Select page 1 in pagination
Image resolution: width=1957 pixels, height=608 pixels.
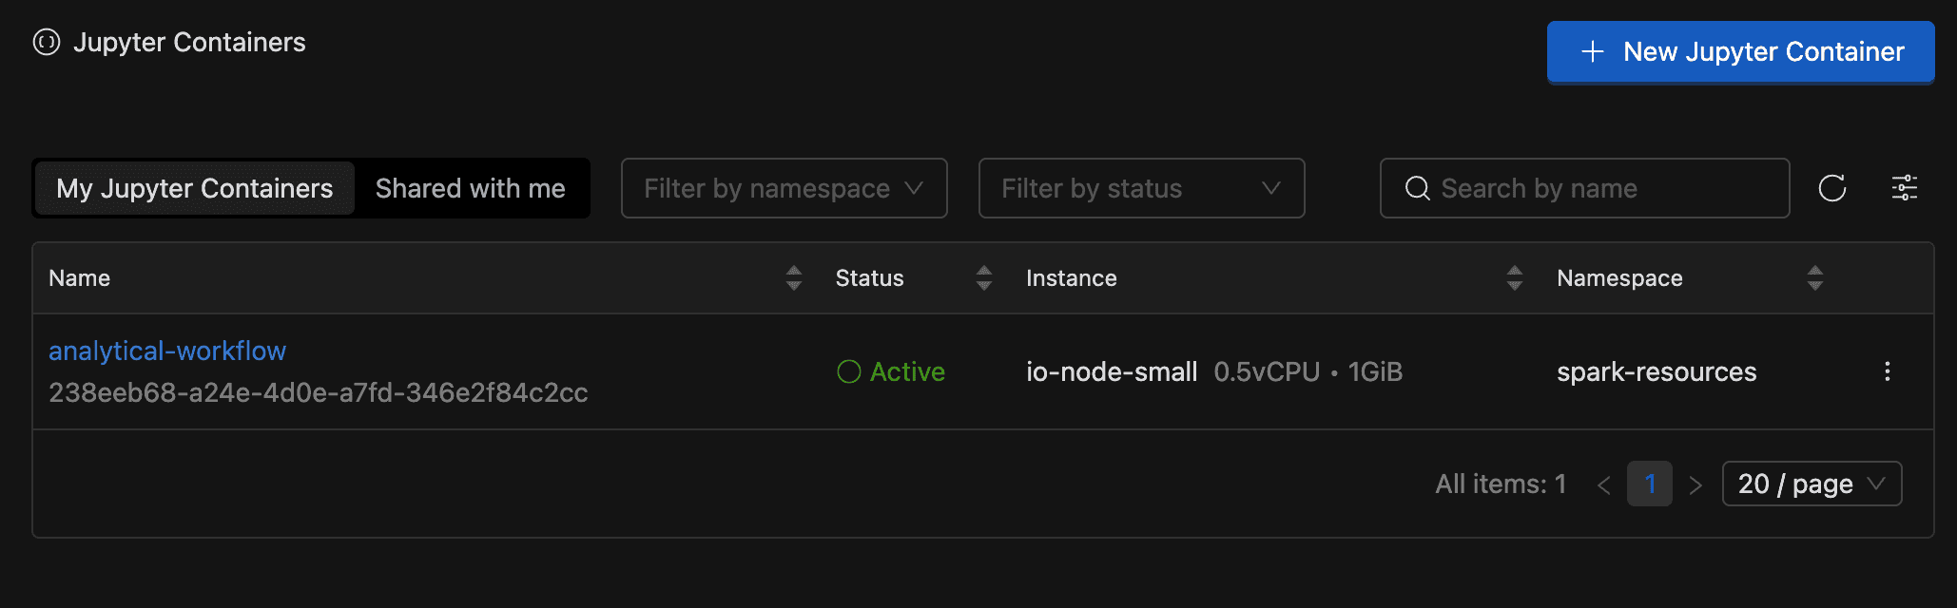pos(1649,484)
